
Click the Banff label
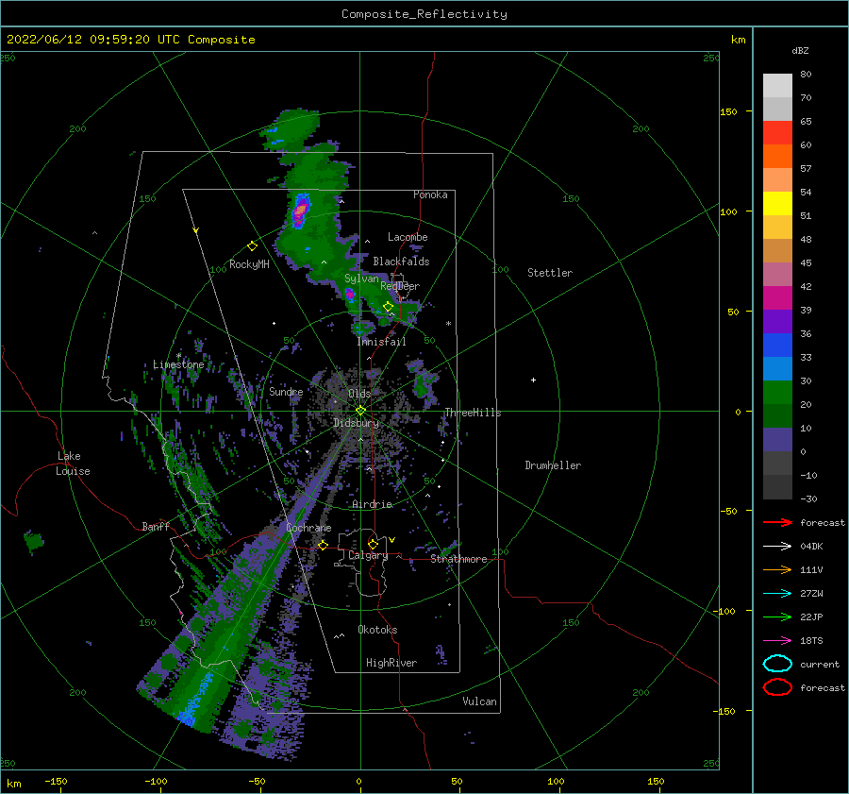click(156, 526)
